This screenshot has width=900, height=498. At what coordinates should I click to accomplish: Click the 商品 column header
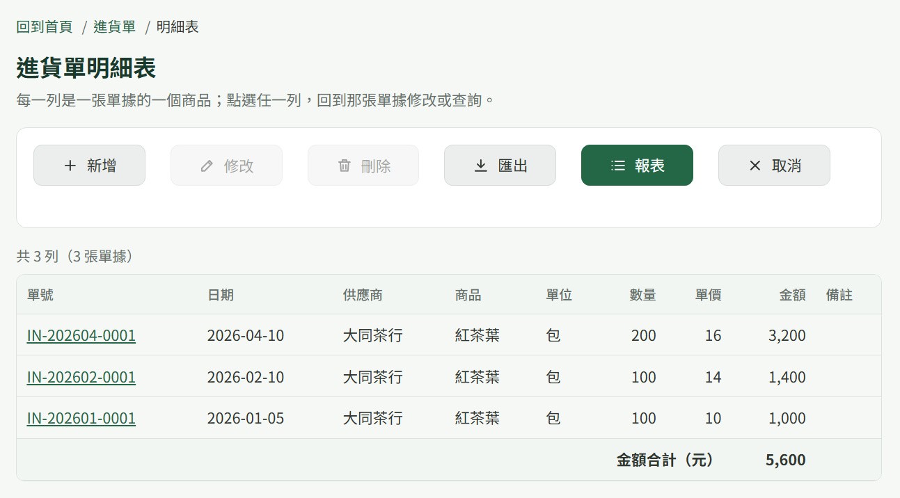(x=468, y=295)
